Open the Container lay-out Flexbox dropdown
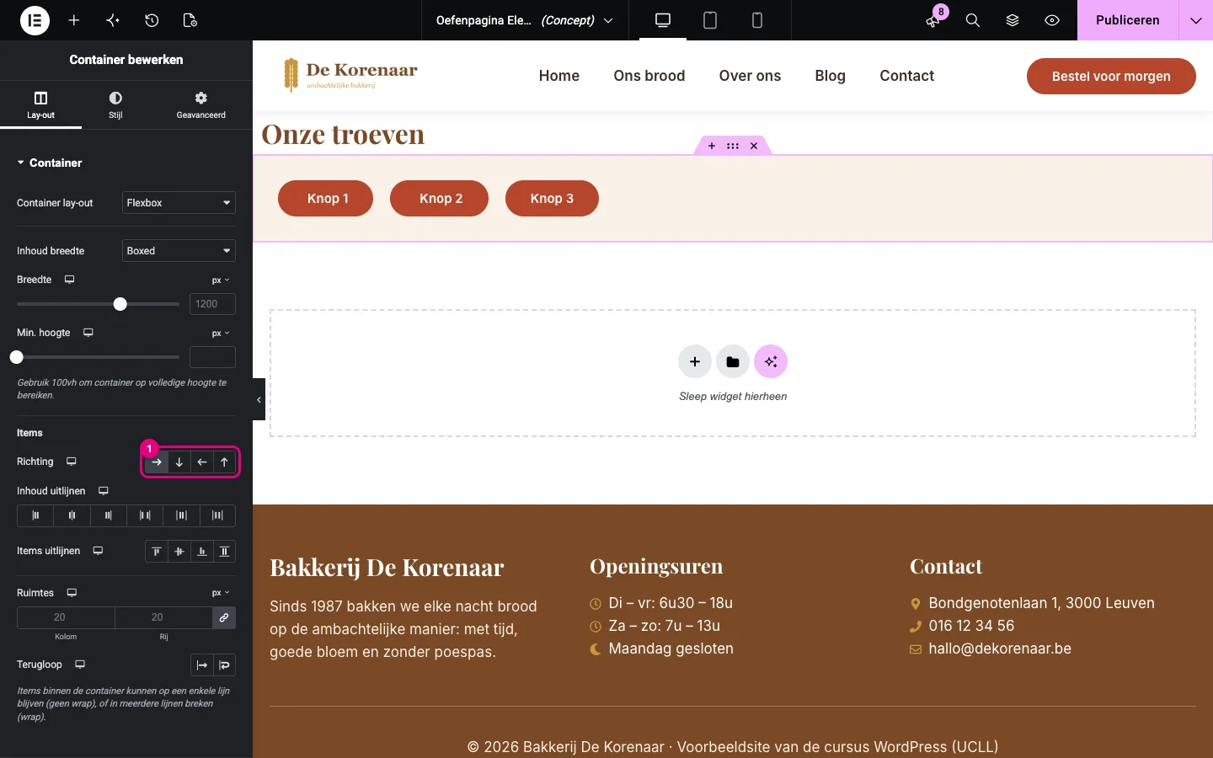 [179, 203]
